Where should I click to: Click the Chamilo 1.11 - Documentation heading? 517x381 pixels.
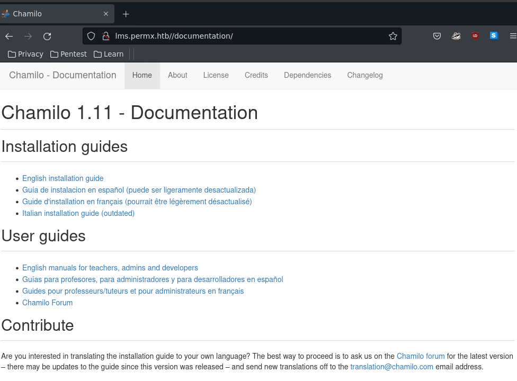coord(130,113)
